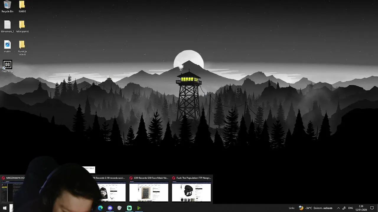Select the tilinumero text file icon
This screenshot has width=378, height=212.
(x=7, y=26)
